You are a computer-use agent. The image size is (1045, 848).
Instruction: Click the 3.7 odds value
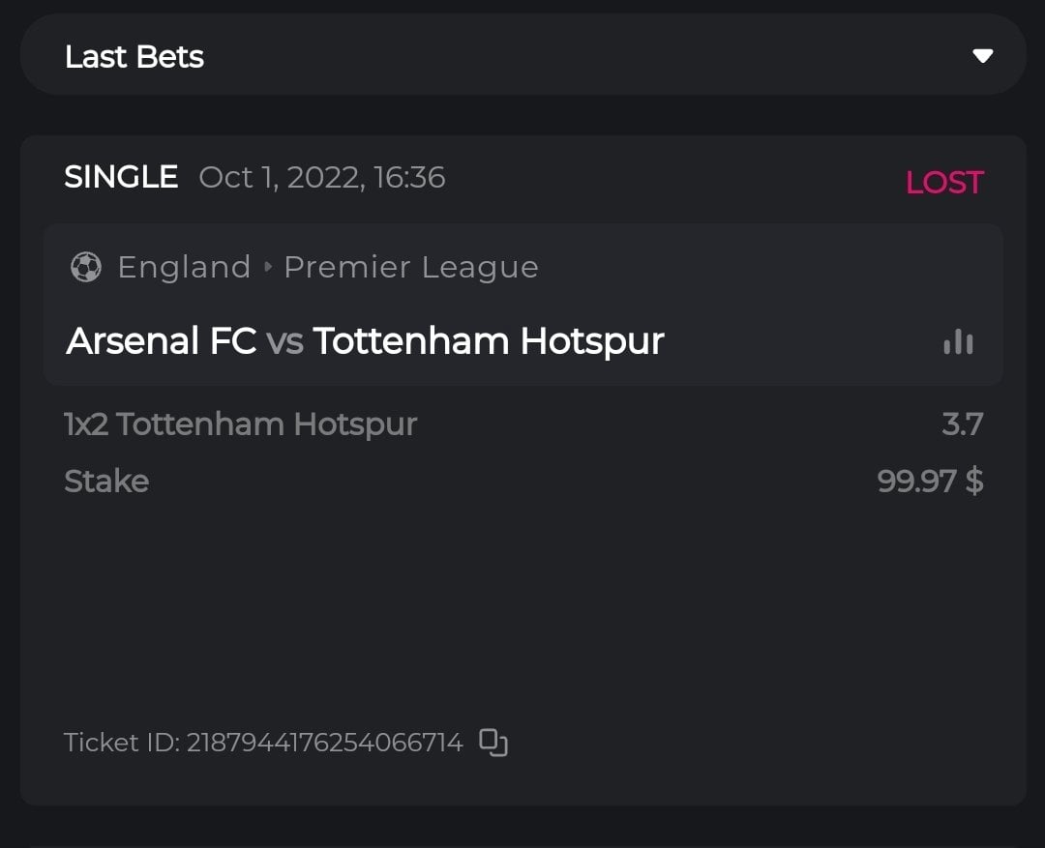click(962, 424)
